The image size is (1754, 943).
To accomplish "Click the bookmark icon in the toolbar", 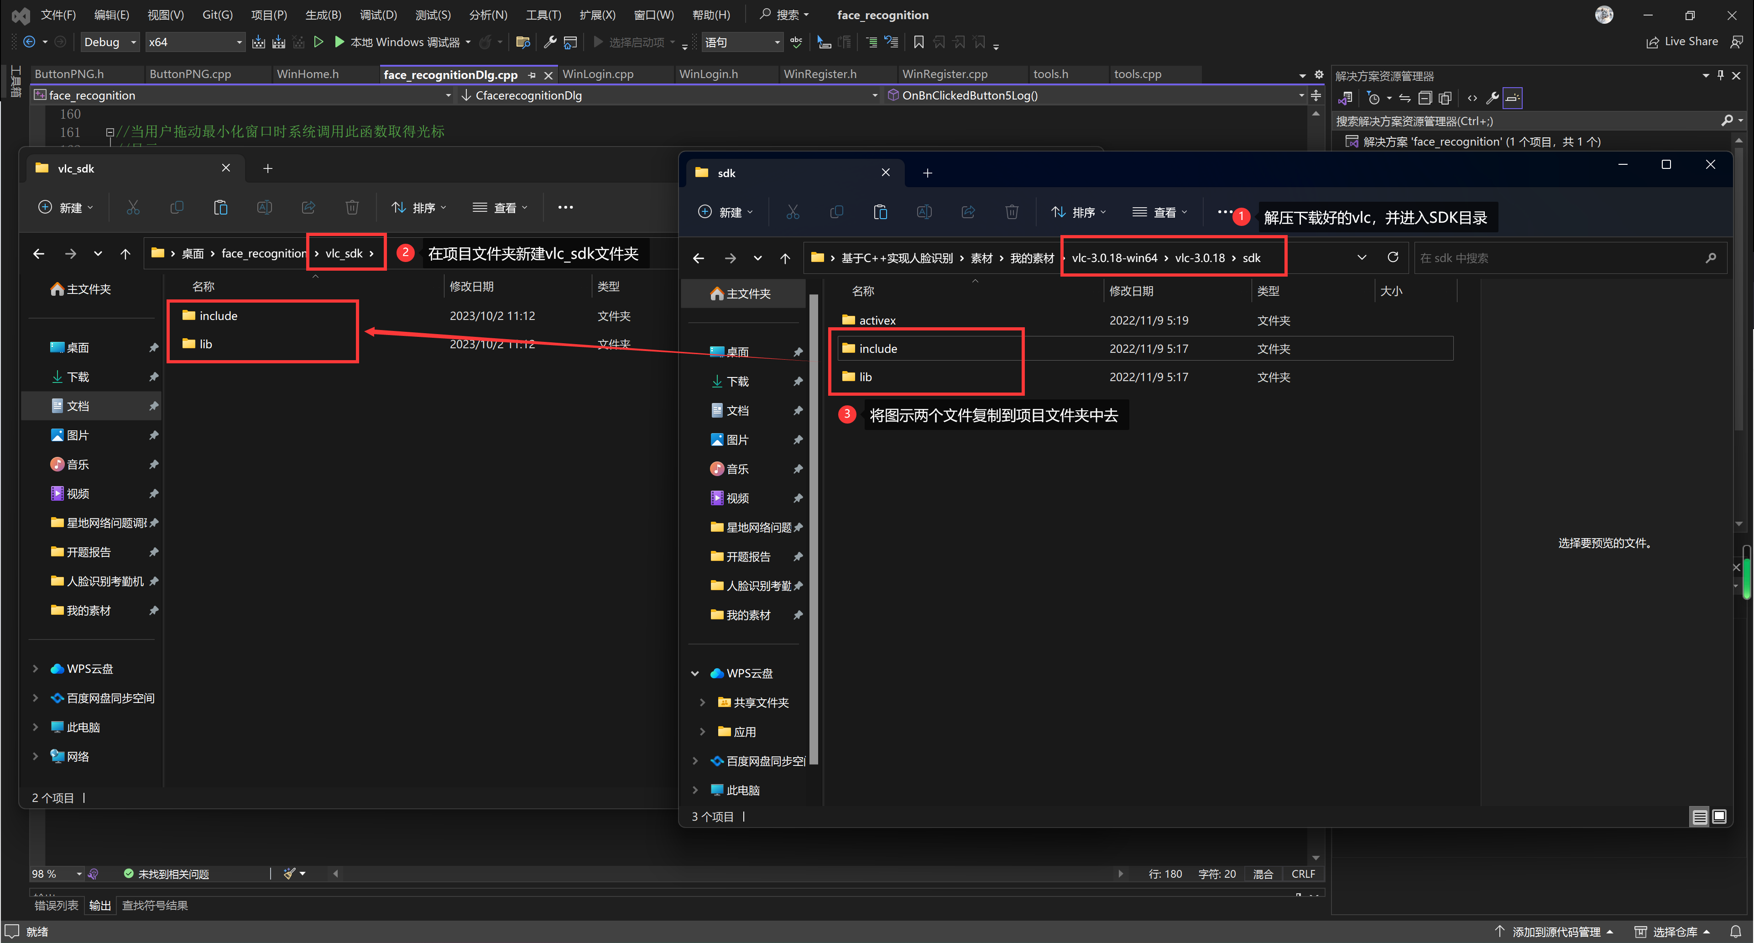I will pyautogui.click(x=919, y=42).
